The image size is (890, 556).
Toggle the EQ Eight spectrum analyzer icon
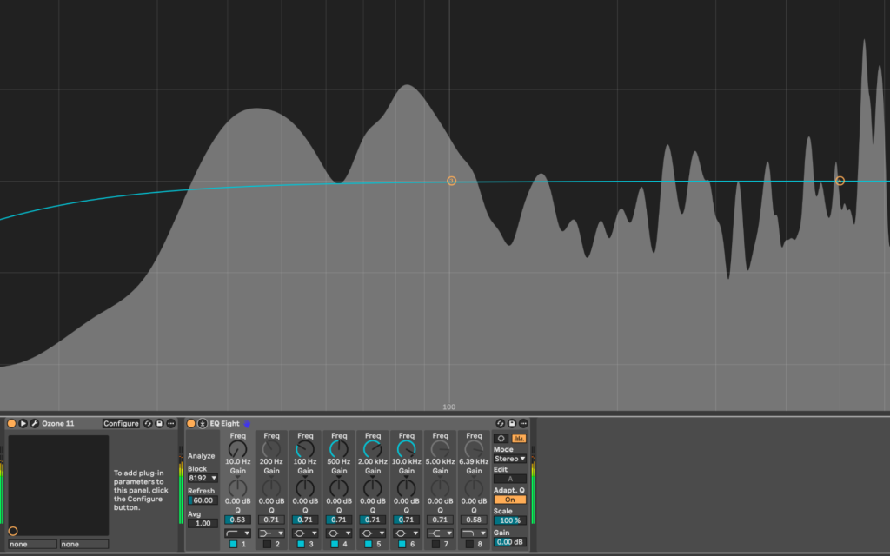[x=519, y=439]
